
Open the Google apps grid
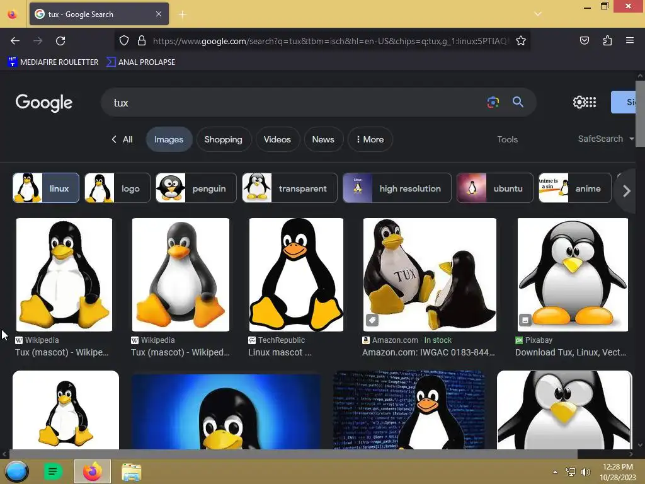click(x=591, y=102)
